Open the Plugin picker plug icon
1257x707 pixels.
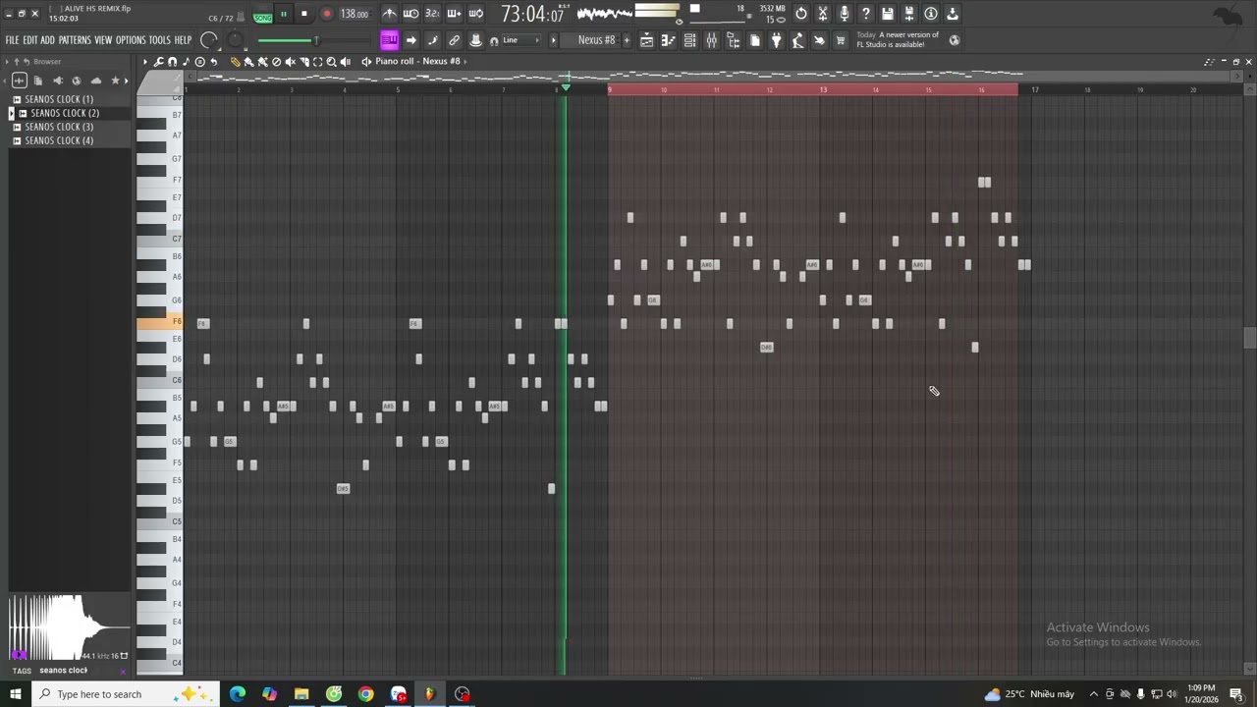[x=776, y=40]
